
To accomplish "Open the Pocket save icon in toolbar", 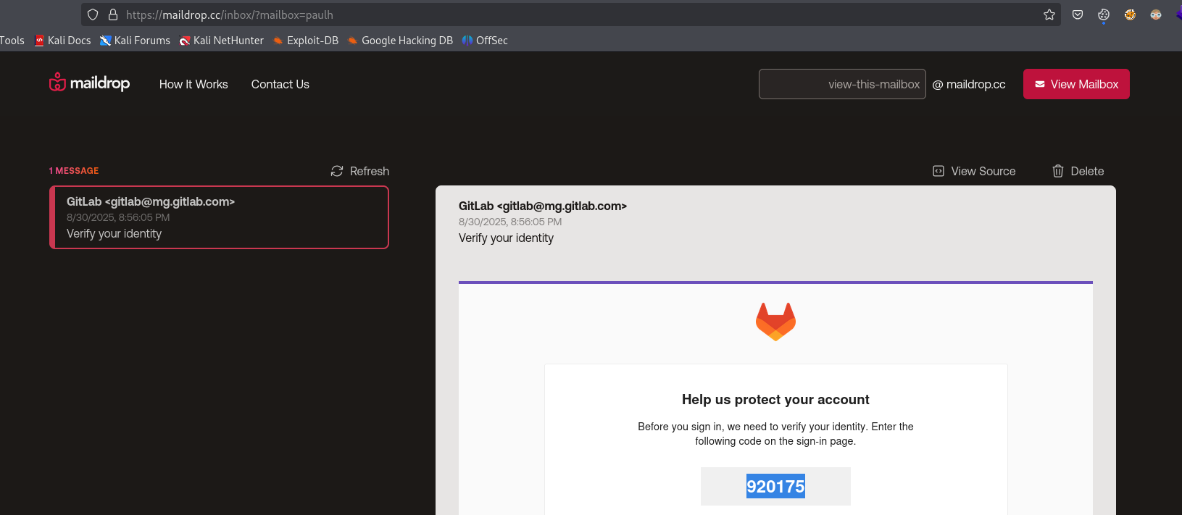I will click(x=1078, y=14).
